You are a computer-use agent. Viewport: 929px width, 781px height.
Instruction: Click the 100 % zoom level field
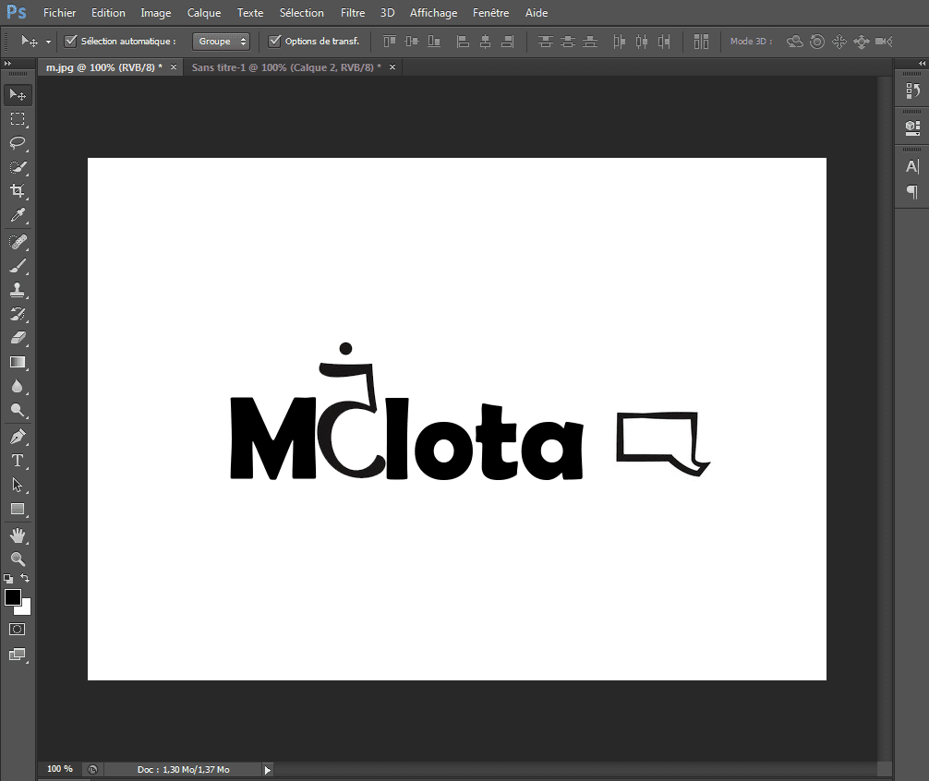click(x=60, y=769)
